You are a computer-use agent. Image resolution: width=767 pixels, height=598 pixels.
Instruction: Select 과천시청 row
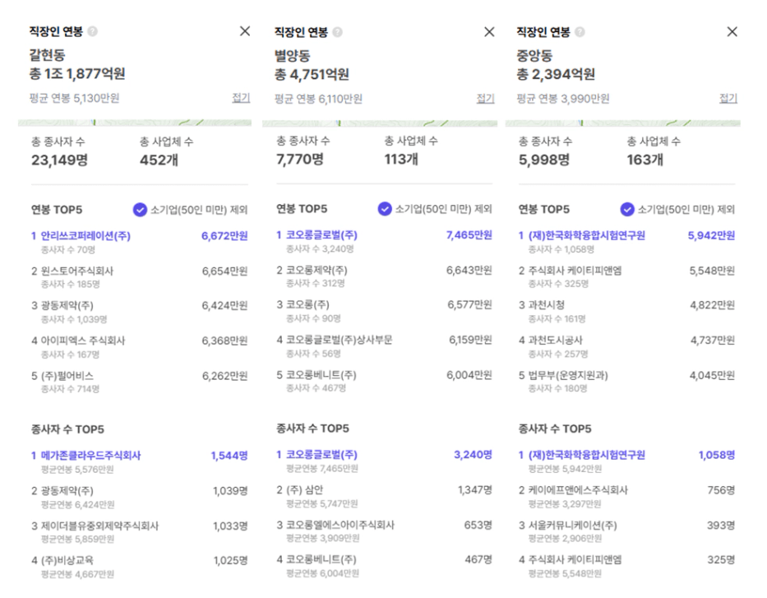click(x=626, y=311)
